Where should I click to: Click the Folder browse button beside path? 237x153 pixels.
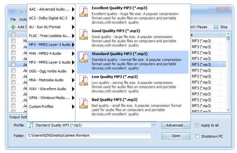[154, 136]
